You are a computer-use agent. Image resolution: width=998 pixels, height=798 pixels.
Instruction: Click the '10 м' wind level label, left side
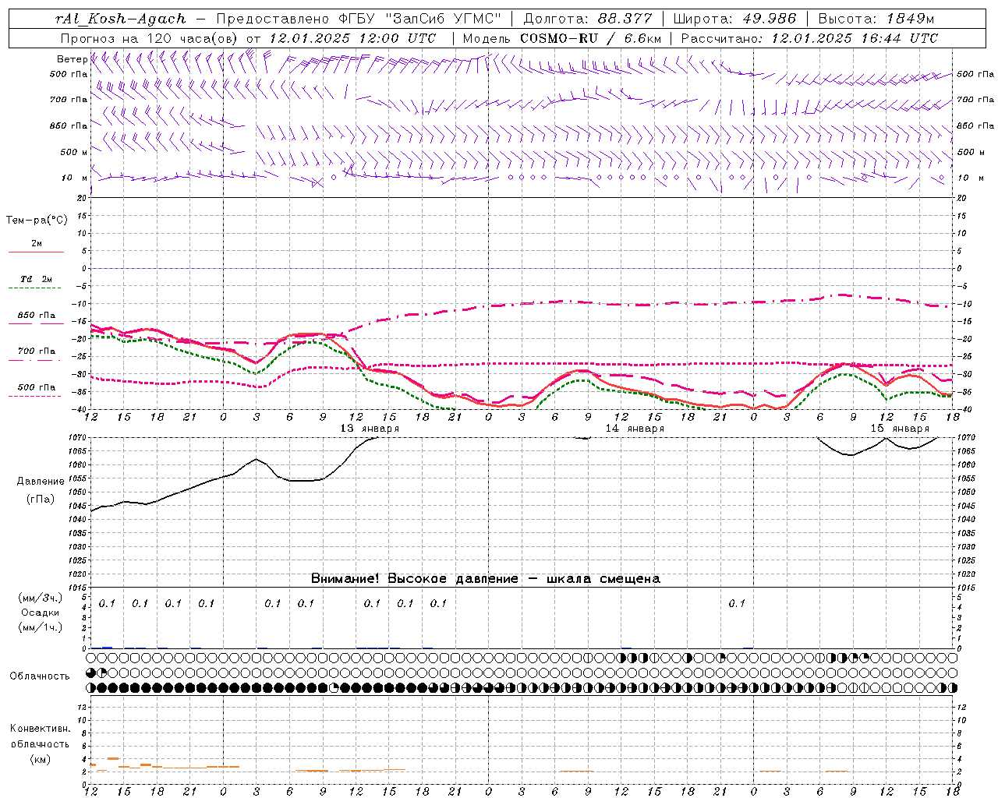(74, 178)
